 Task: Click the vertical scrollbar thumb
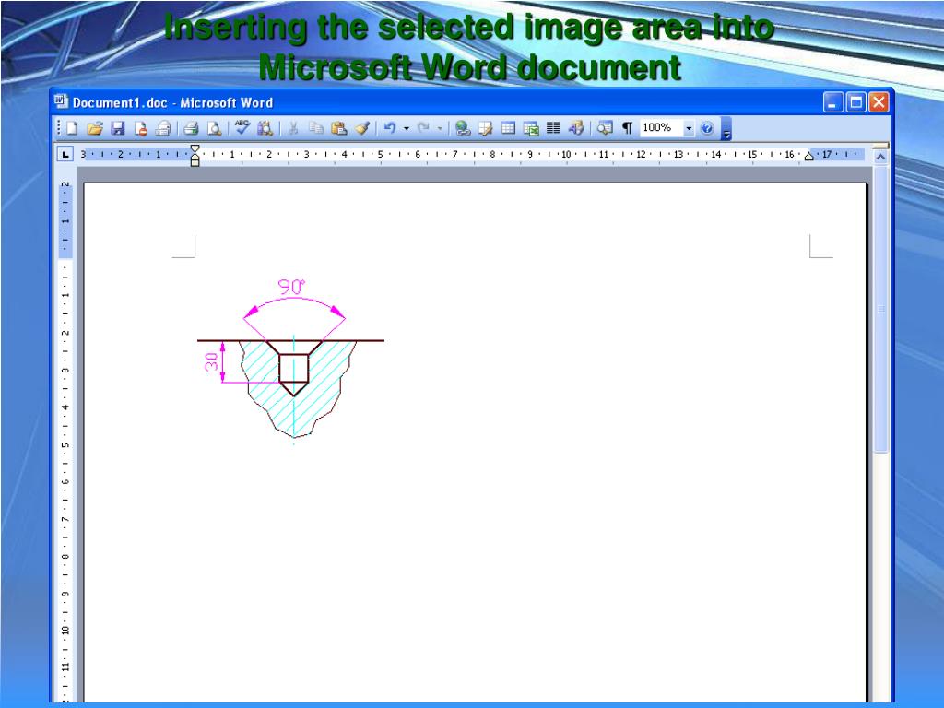tap(880, 309)
